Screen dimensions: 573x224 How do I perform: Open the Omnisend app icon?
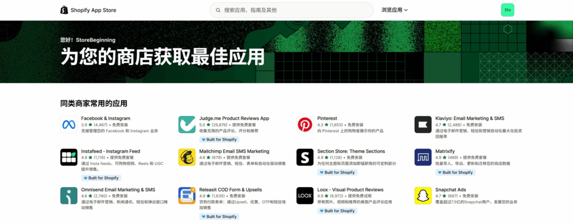[x=69, y=195]
